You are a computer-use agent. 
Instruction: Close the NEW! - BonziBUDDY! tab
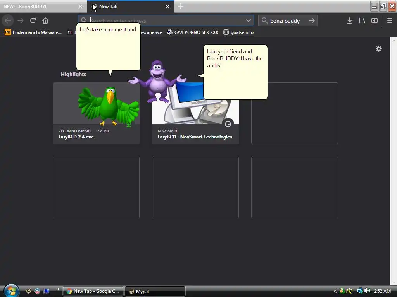(x=80, y=7)
